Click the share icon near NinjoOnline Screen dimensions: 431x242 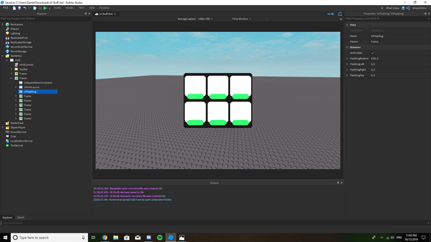point(408,8)
